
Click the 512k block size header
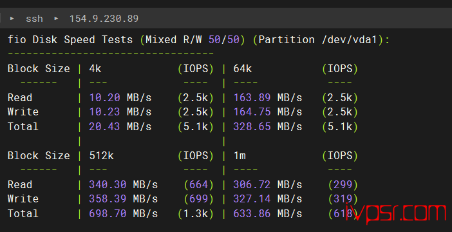tap(102, 156)
